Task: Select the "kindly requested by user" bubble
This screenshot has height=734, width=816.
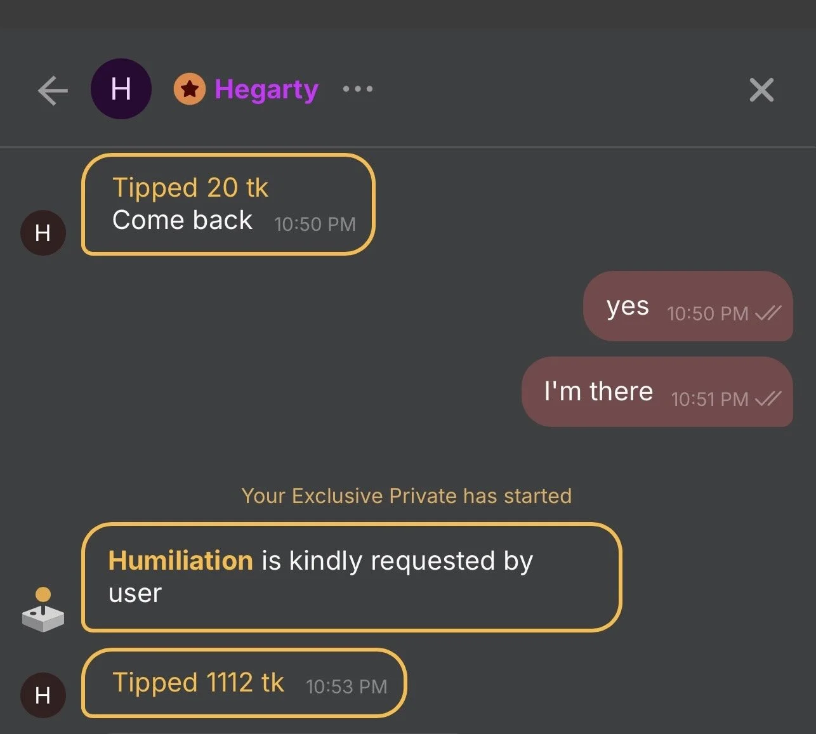Action: (351, 577)
